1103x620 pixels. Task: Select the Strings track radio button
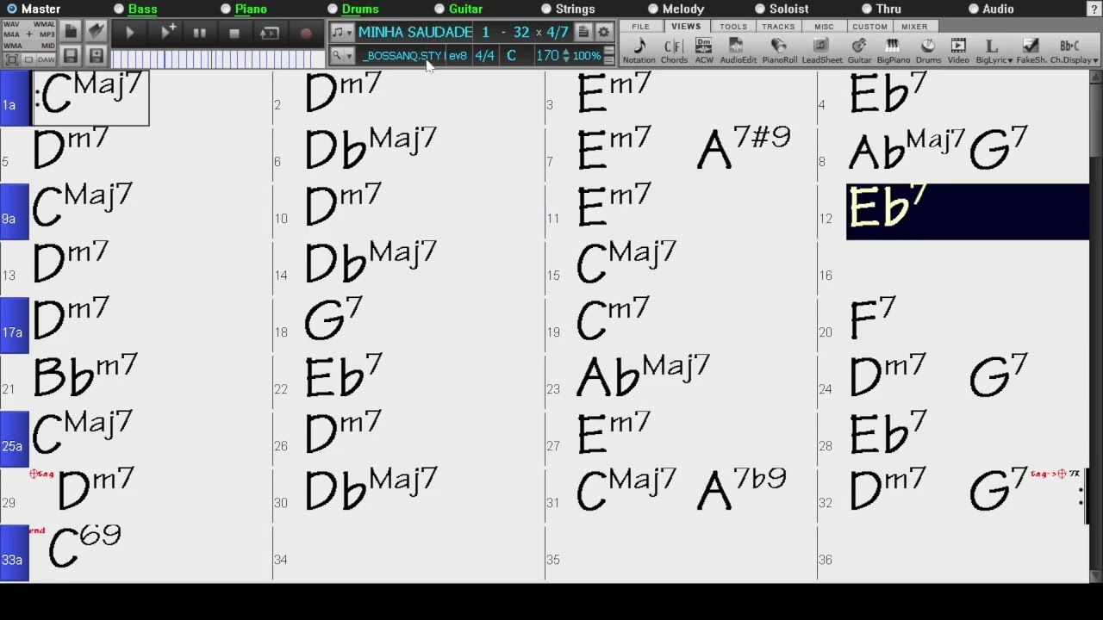[x=546, y=9]
